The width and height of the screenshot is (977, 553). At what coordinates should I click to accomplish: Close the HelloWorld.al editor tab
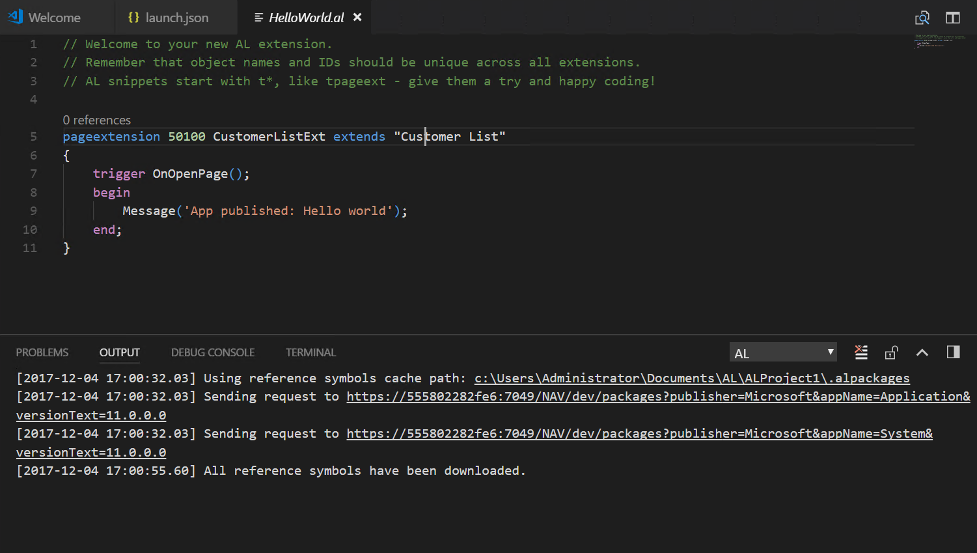[357, 18]
